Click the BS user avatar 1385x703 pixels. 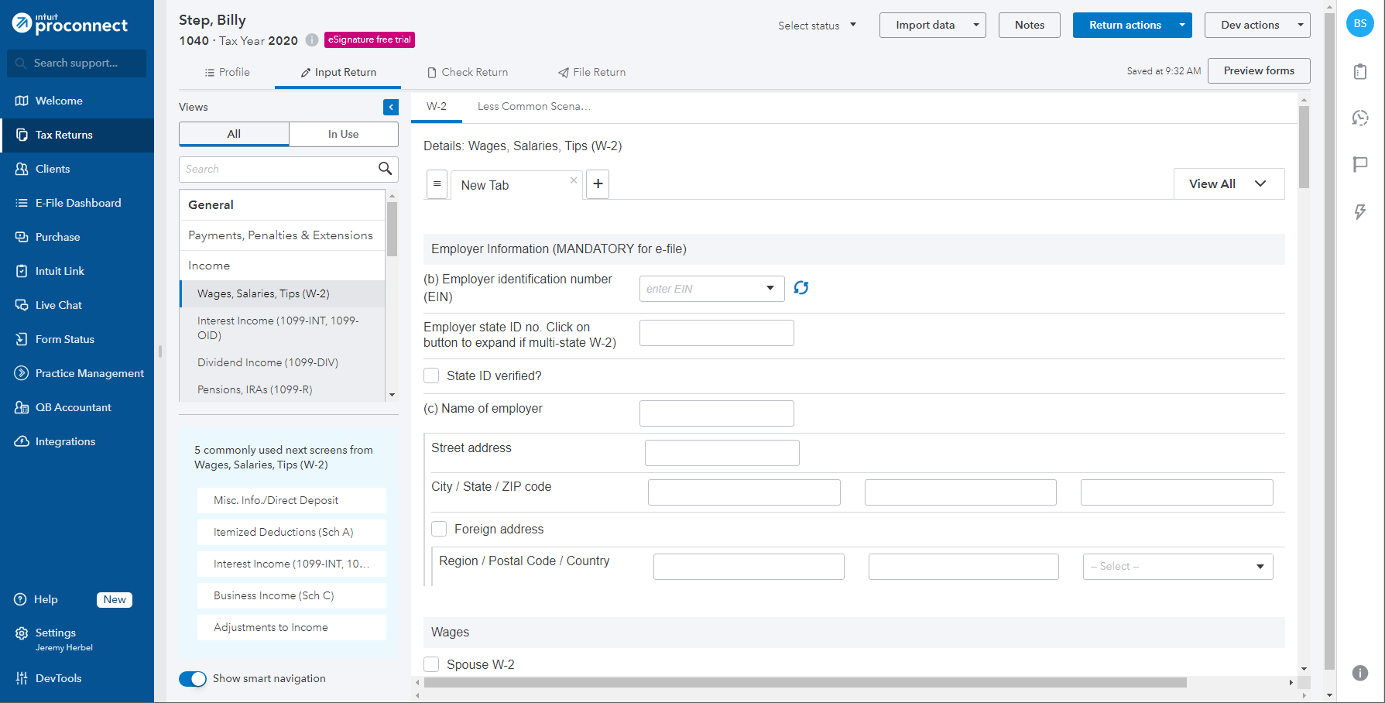point(1360,24)
